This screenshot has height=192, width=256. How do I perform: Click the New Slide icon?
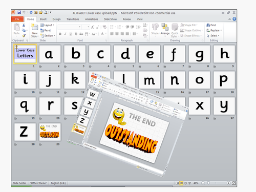(x=35, y=27)
